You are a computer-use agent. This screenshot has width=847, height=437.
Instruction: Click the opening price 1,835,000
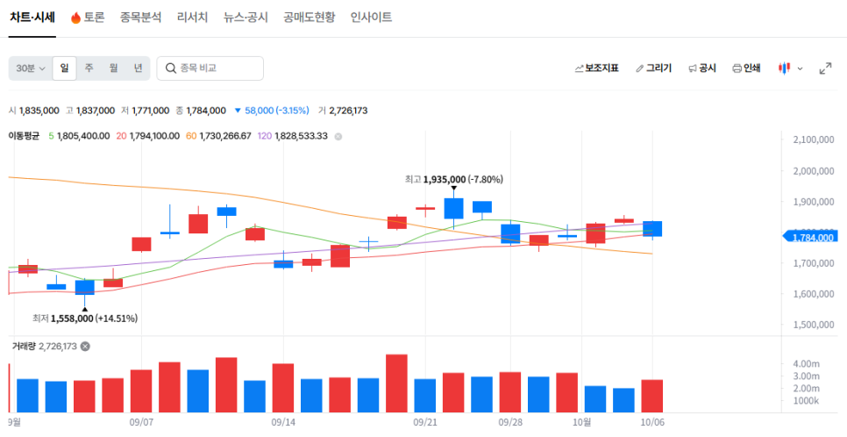point(39,111)
